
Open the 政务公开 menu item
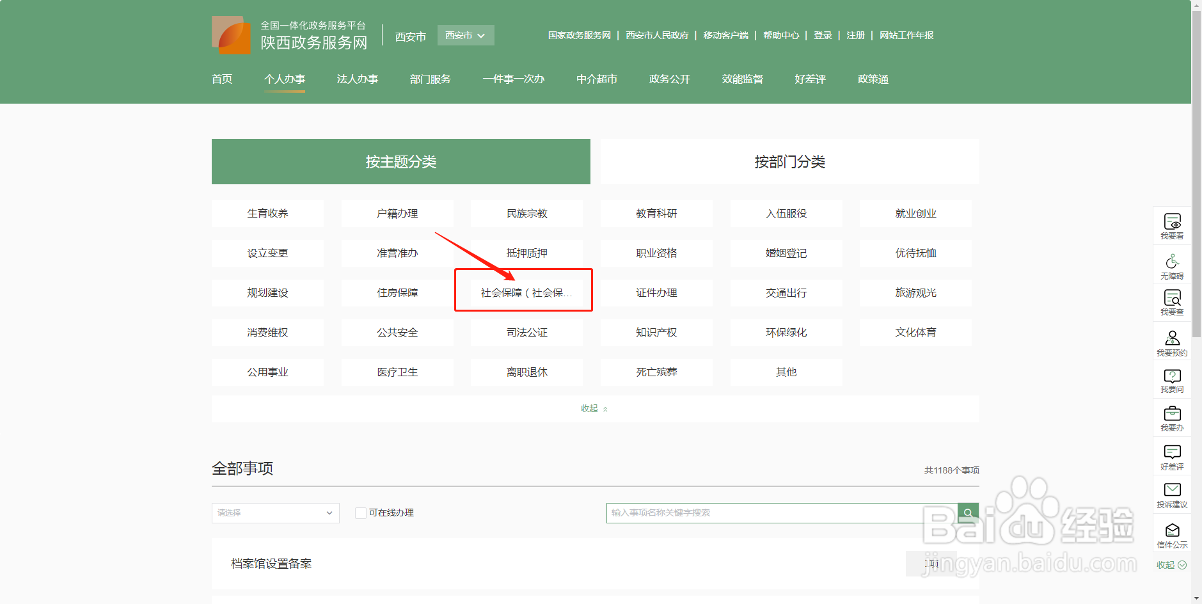point(668,79)
